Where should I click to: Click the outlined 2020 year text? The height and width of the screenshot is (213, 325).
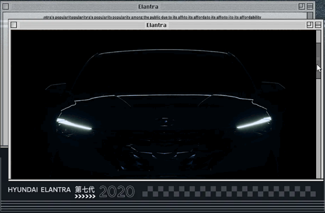click(x=116, y=192)
